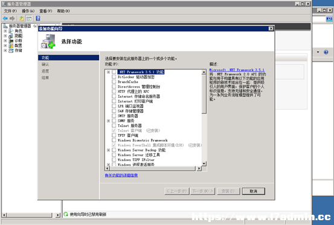Expand the SNMP 服务 feature node
334x225 pixels.
tap(109, 121)
